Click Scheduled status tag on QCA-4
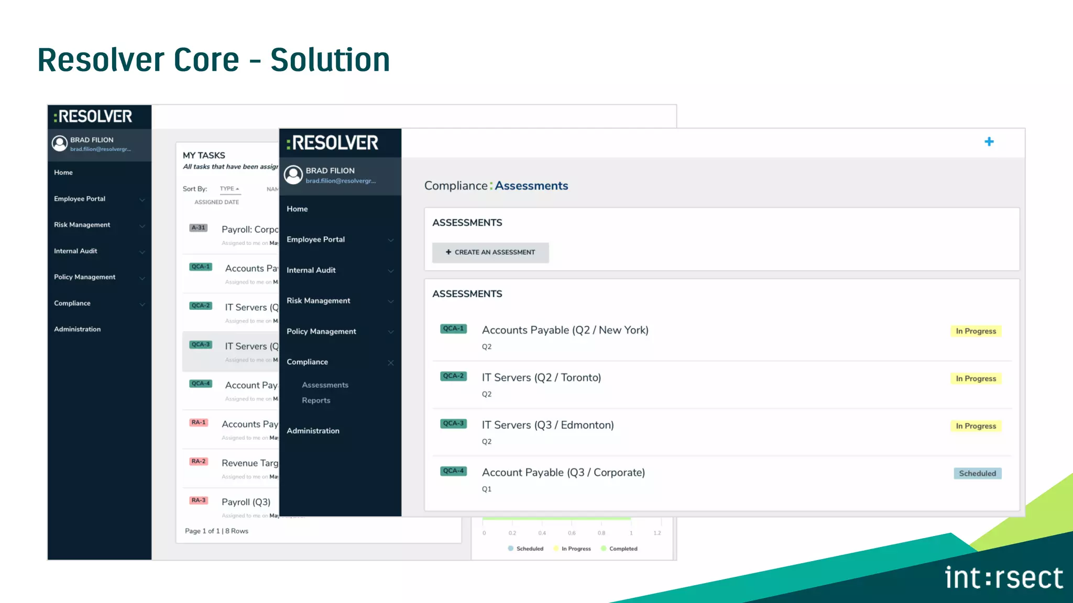This screenshot has height=603, width=1073. (x=977, y=474)
